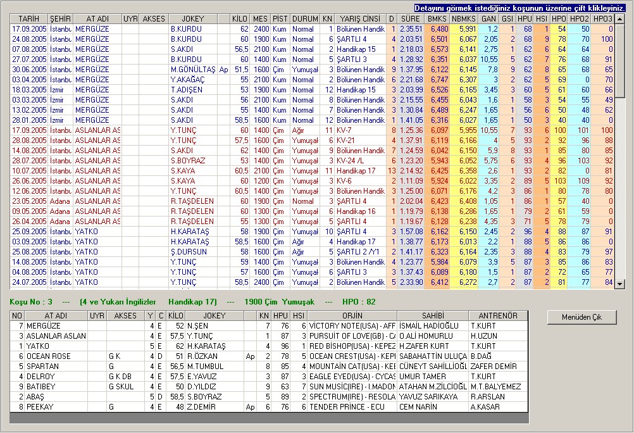634x433 pixels.
Task: Click the GSI column header
Action: pyautogui.click(x=507, y=19)
